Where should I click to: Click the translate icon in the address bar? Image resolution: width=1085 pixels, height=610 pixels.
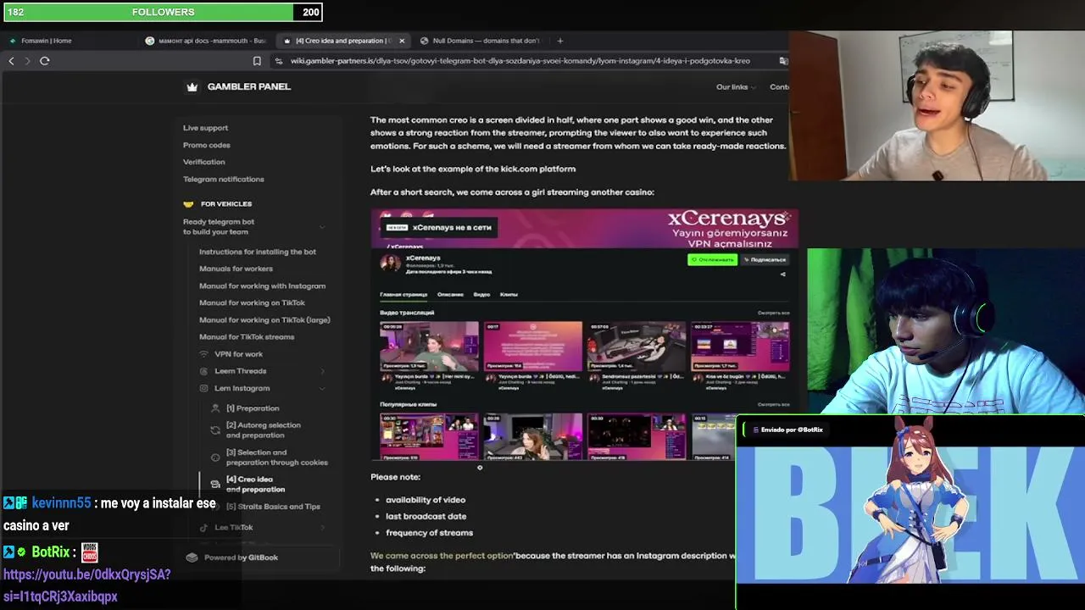point(783,61)
